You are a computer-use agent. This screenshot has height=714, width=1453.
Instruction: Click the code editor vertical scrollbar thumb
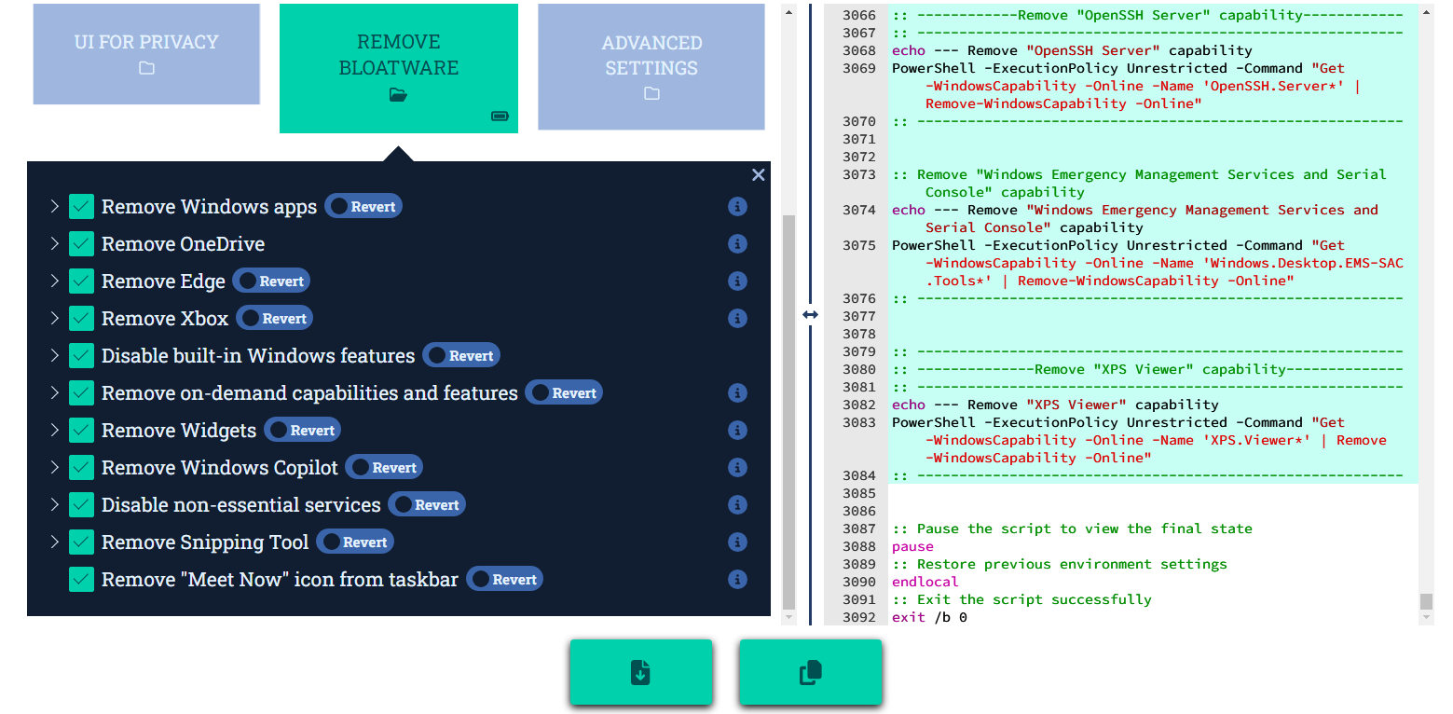coord(1425,601)
